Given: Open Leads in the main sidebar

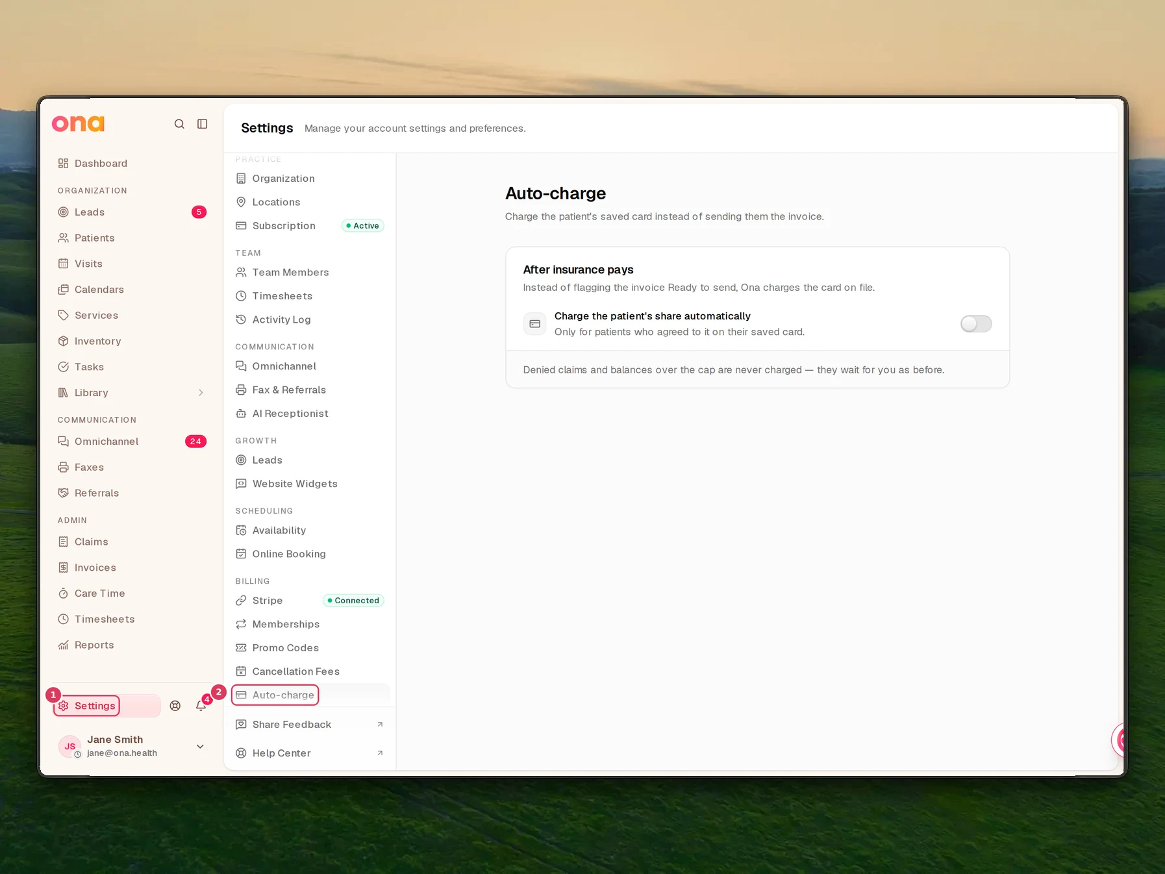Looking at the screenshot, I should click(x=132, y=212).
